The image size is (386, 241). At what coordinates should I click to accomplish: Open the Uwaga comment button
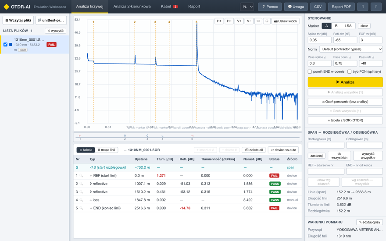click(x=296, y=7)
